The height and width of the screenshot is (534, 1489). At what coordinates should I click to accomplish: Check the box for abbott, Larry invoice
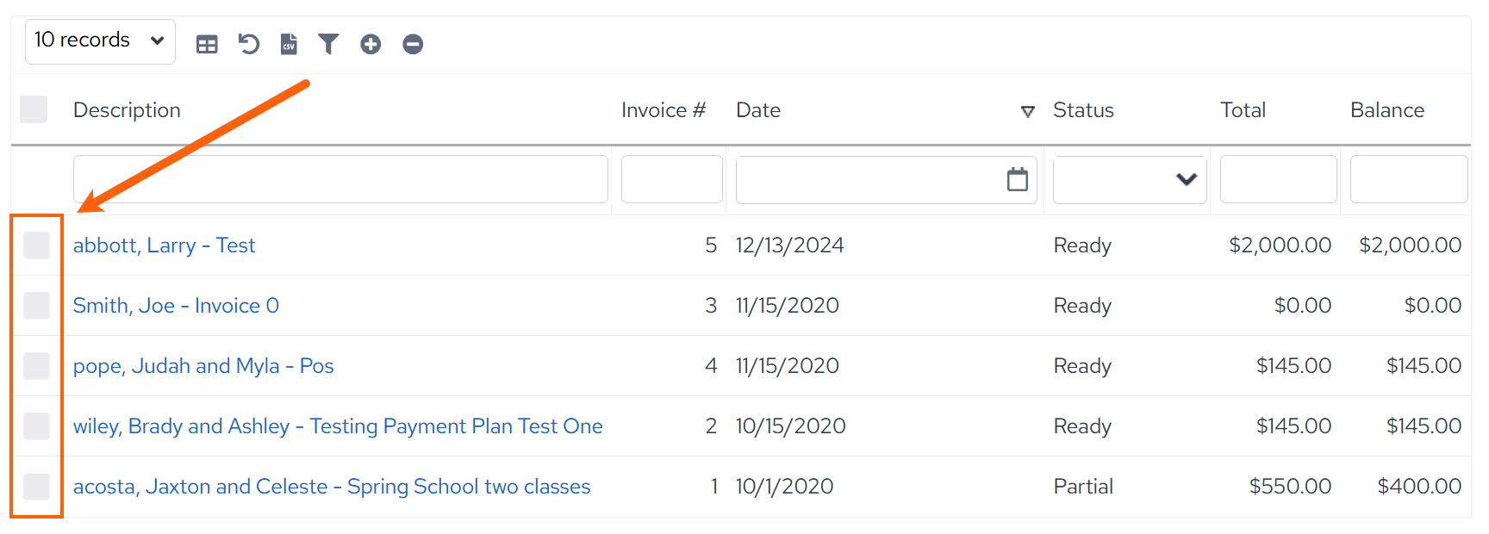pos(36,245)
